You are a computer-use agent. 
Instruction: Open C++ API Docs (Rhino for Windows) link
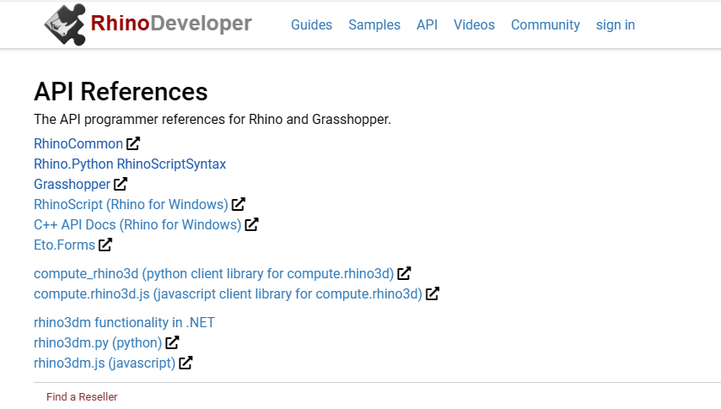pyautogui.click(x=137, y=224)
